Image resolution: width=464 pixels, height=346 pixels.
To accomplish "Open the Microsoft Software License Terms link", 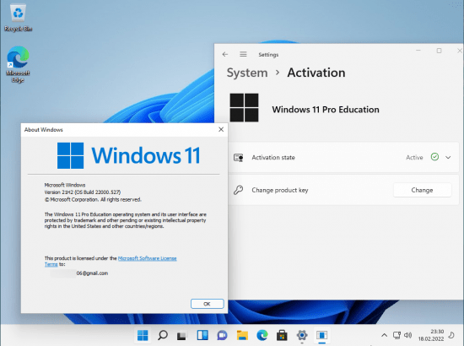I will coord(147,258).
